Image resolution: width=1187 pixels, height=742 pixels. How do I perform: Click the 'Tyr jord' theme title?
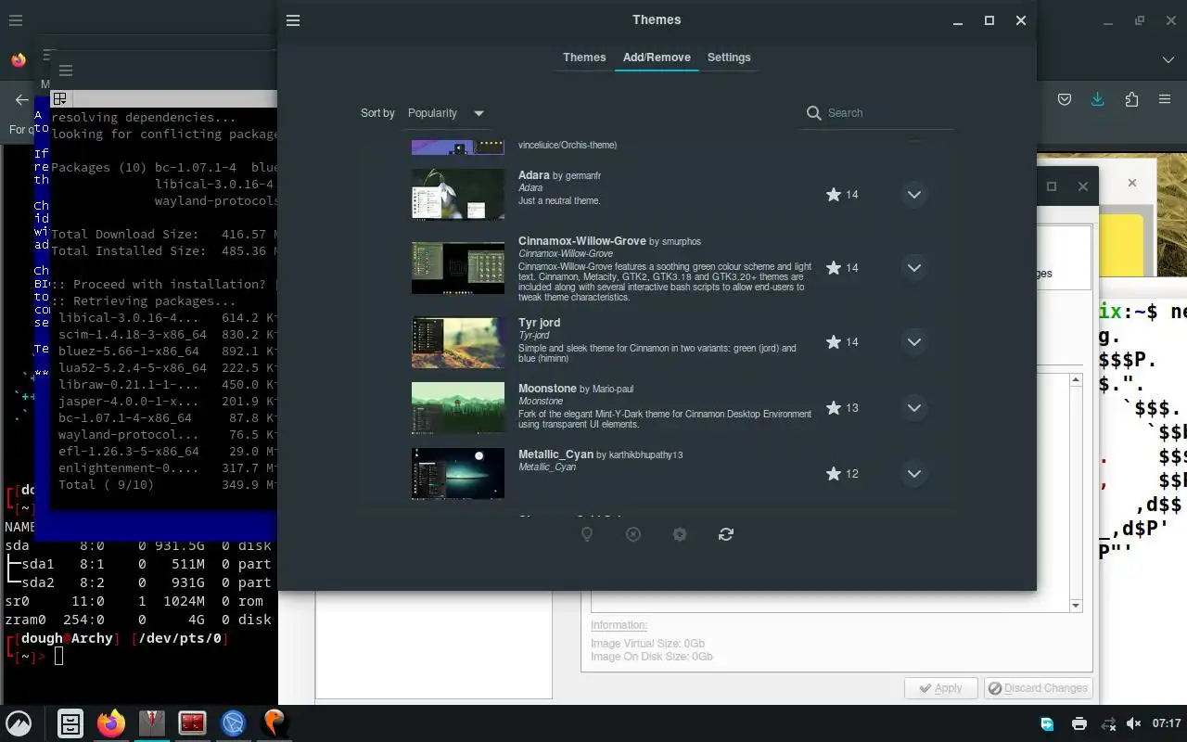pyautogui.click(x=540, y=323)
